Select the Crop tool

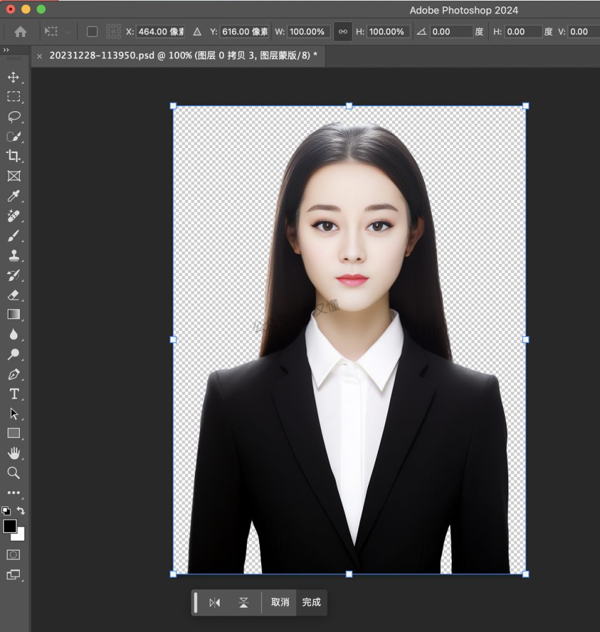click(13, 156)
